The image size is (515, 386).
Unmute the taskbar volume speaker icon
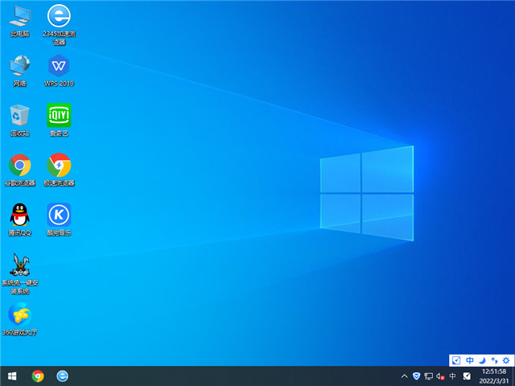point(440,376)
